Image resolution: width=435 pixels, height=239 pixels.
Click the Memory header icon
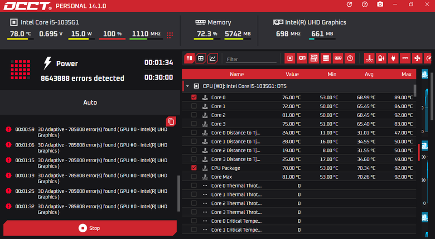point(200,22)
